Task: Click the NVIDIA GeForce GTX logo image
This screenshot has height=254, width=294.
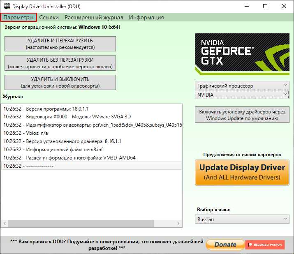Action: [x=242, y=54]
